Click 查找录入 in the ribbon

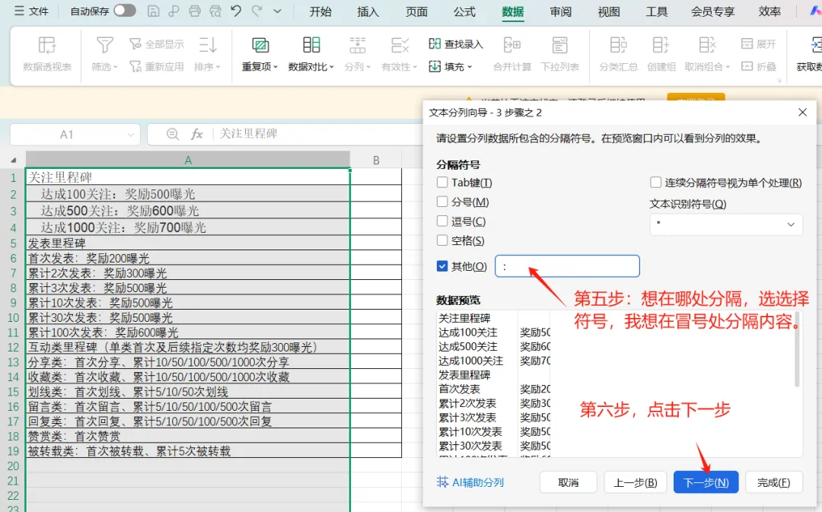pos(456,44)
